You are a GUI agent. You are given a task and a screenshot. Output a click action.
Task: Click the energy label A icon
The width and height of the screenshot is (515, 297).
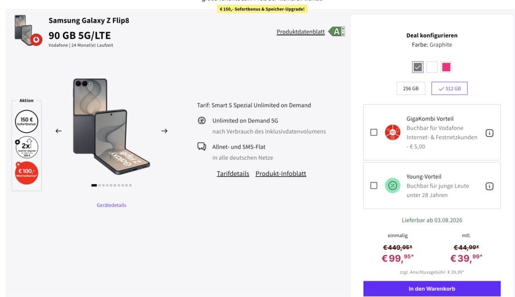coord(336,32)
